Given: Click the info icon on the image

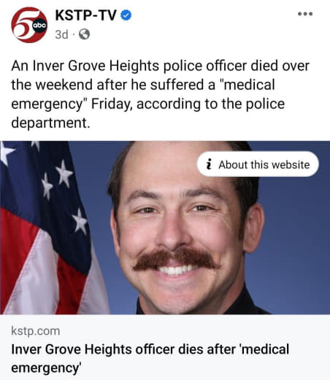Looking at the screenshot, I should click(x=209, y=164).
